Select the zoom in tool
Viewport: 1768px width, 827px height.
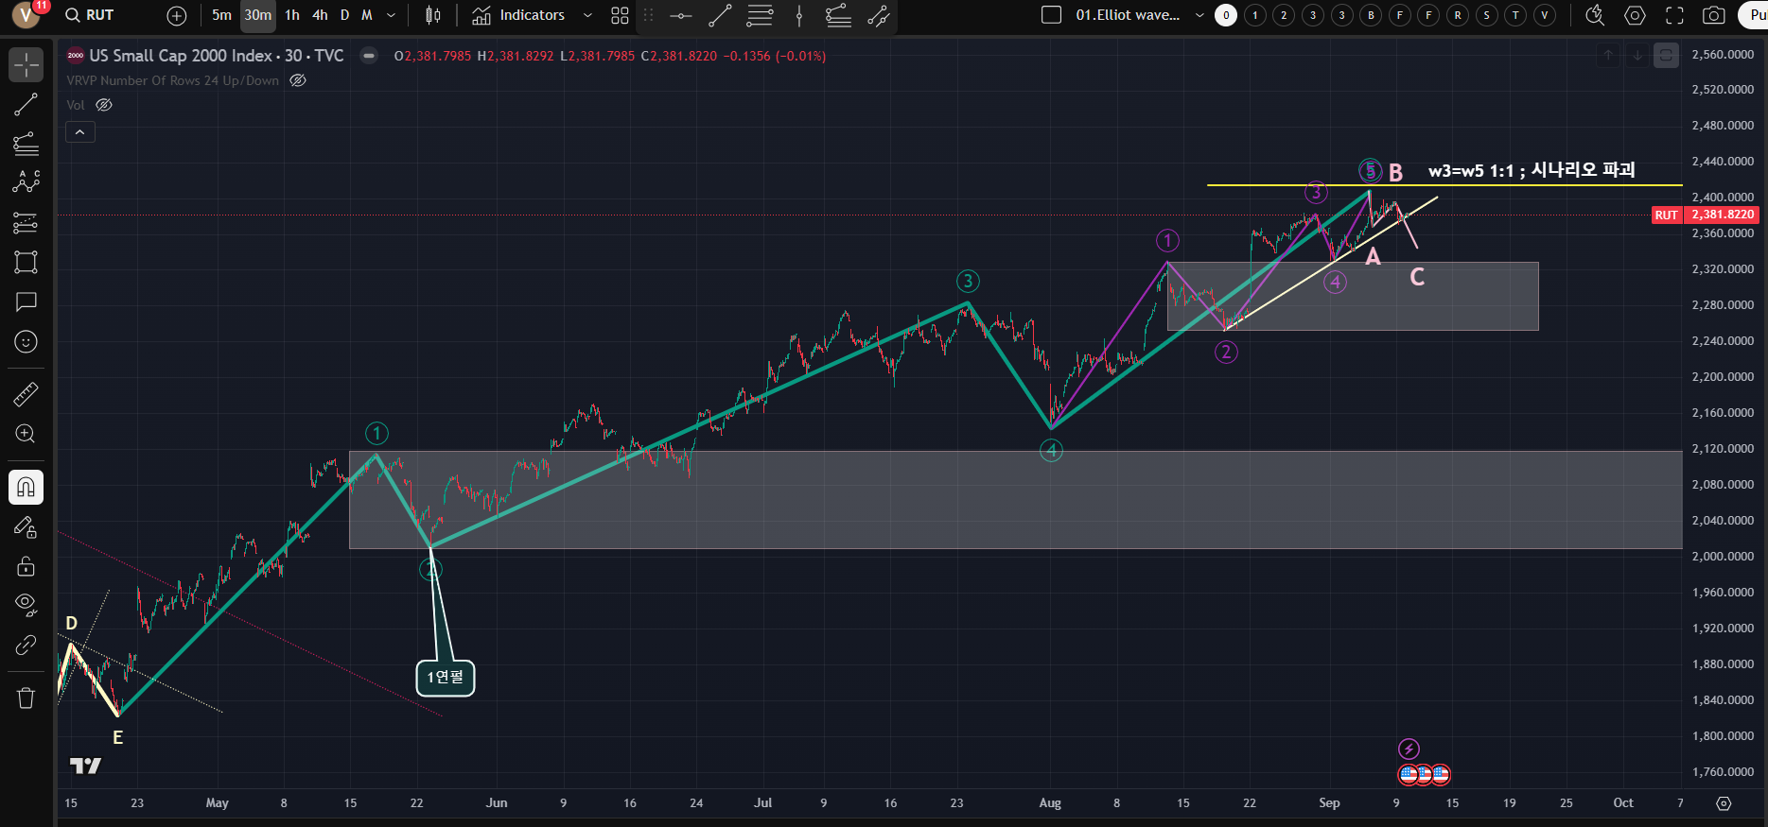pos(26,434)
